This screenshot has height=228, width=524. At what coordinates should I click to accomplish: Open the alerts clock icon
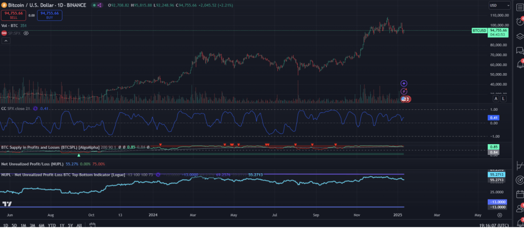[519, 21]
